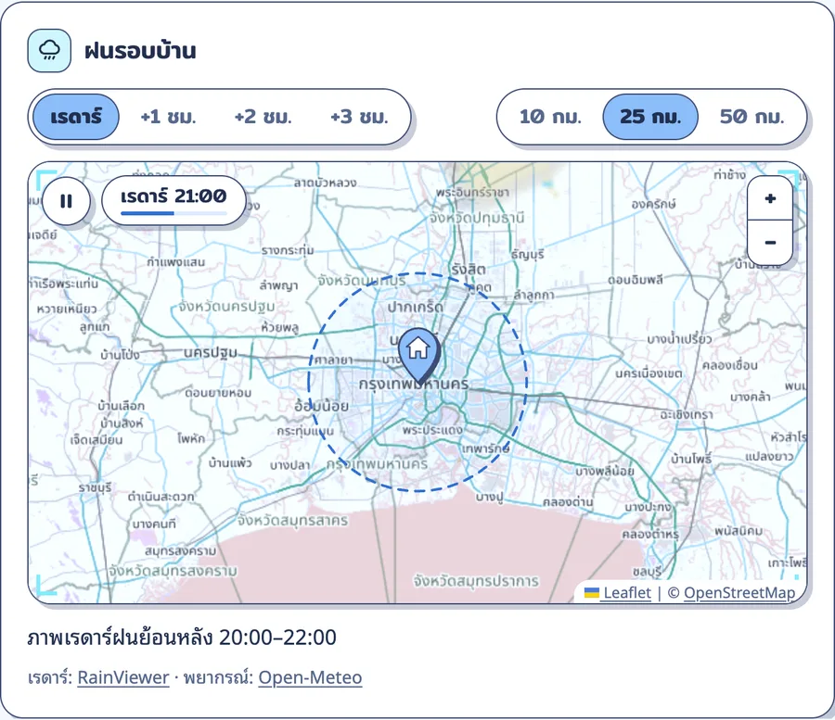The width and height of the screenshot is (835, 720).
Task: Click the นครเนื่องเขต map label
Action: [649, 373]
